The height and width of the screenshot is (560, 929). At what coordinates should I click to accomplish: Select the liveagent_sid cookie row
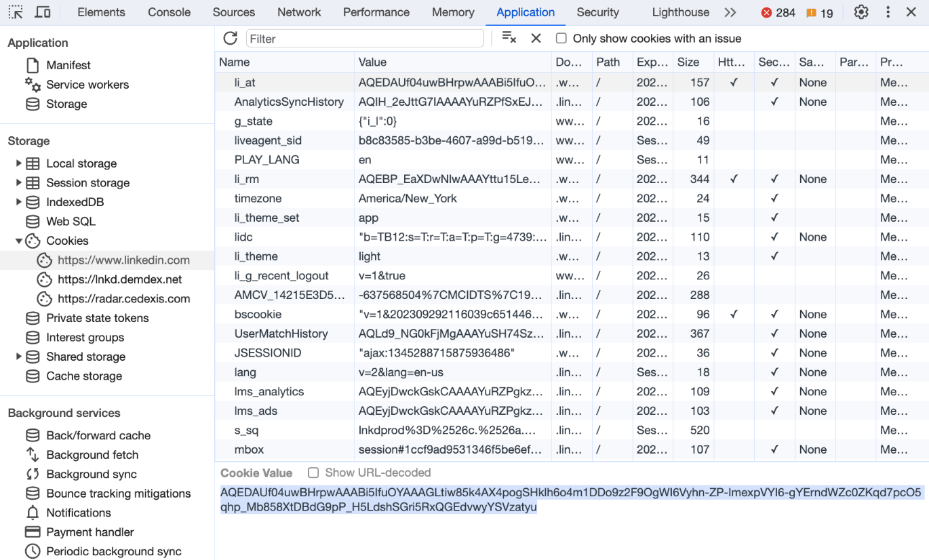[x=572, y=140]
